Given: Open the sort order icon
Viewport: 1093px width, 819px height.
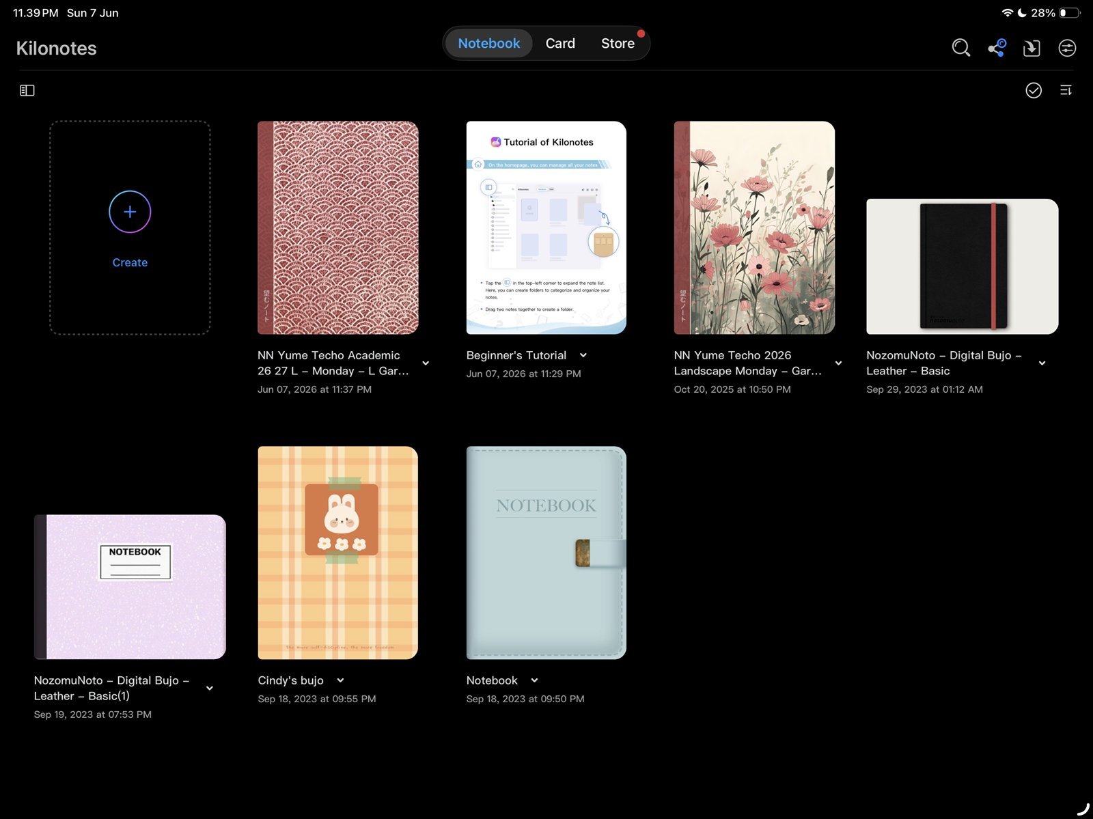Looking at the screenshot, I should pyautogui.click(x=1066, y=90).
